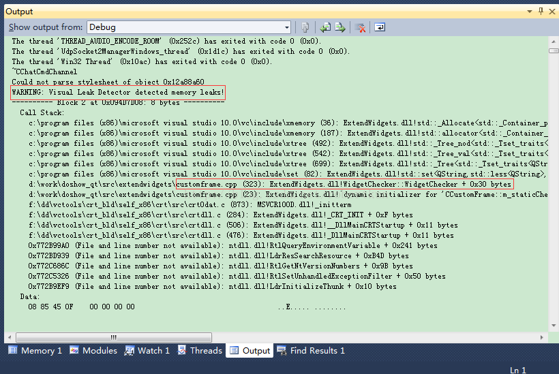Close the Output panel

(552, 12)
